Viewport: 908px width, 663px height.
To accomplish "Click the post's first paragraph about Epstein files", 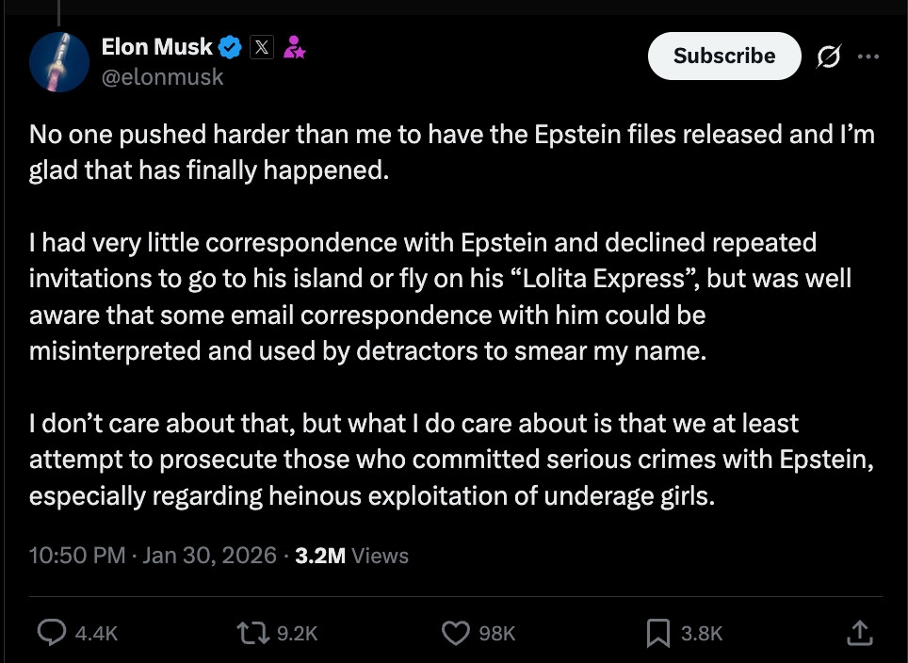I will pos(452,154).
